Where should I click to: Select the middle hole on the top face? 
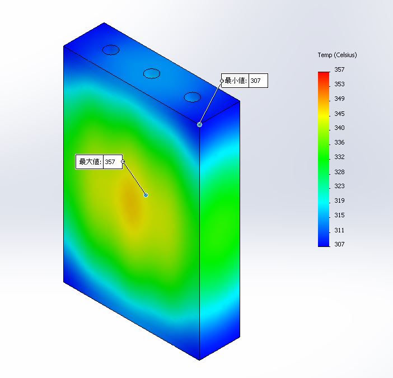click(152, 73)
